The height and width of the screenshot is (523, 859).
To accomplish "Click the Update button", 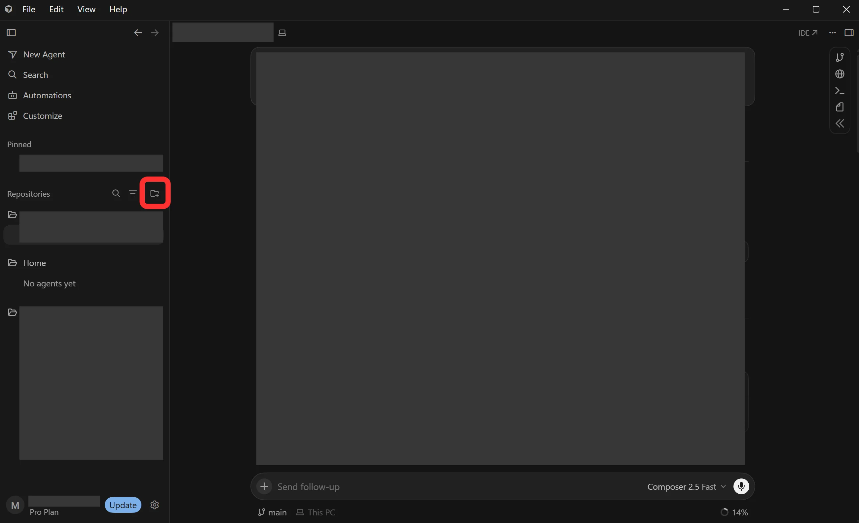I will pyautogui.click(x=123, y=505).
